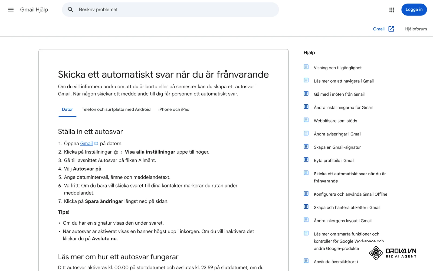Click article icon beside Ändra aviseringar i Gmail
Image resolution: width=433 pixels, height=271 pixels.
coord(306,133)
